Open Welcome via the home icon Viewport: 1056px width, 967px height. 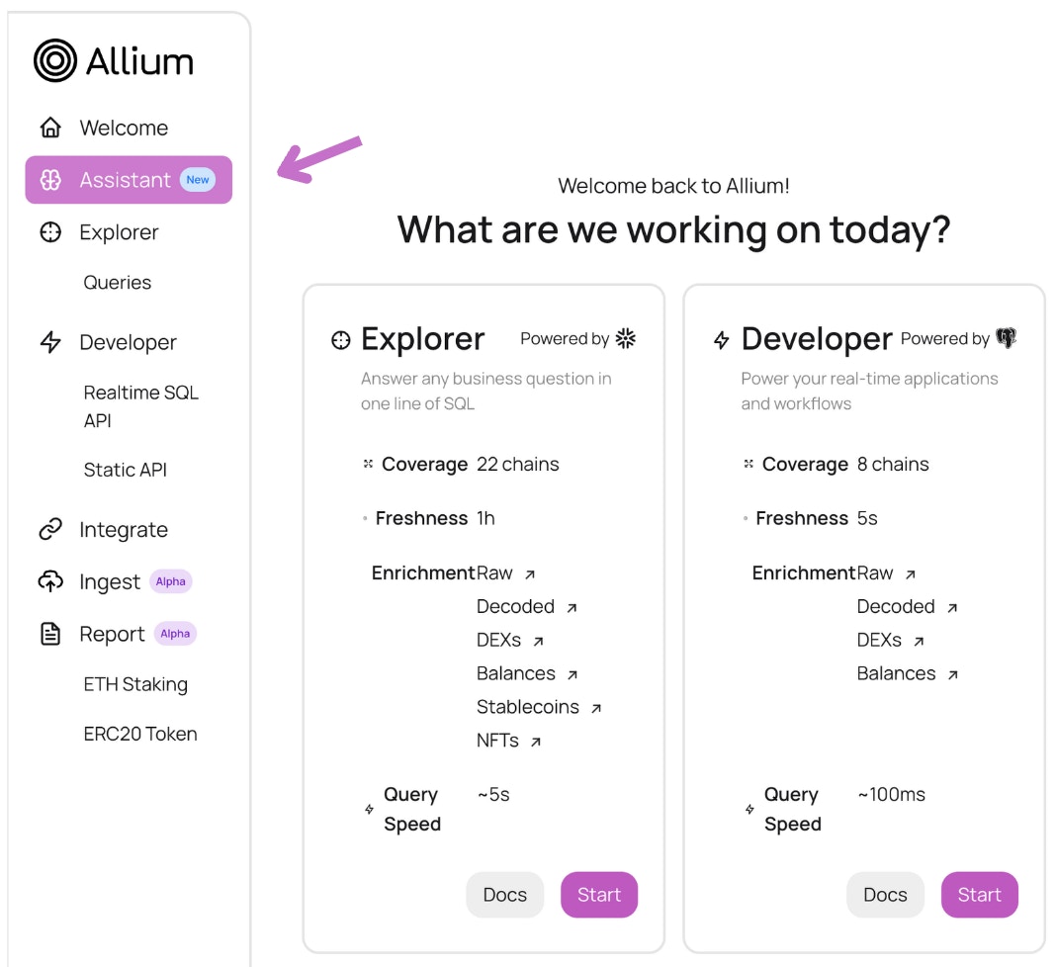point(50,128)
